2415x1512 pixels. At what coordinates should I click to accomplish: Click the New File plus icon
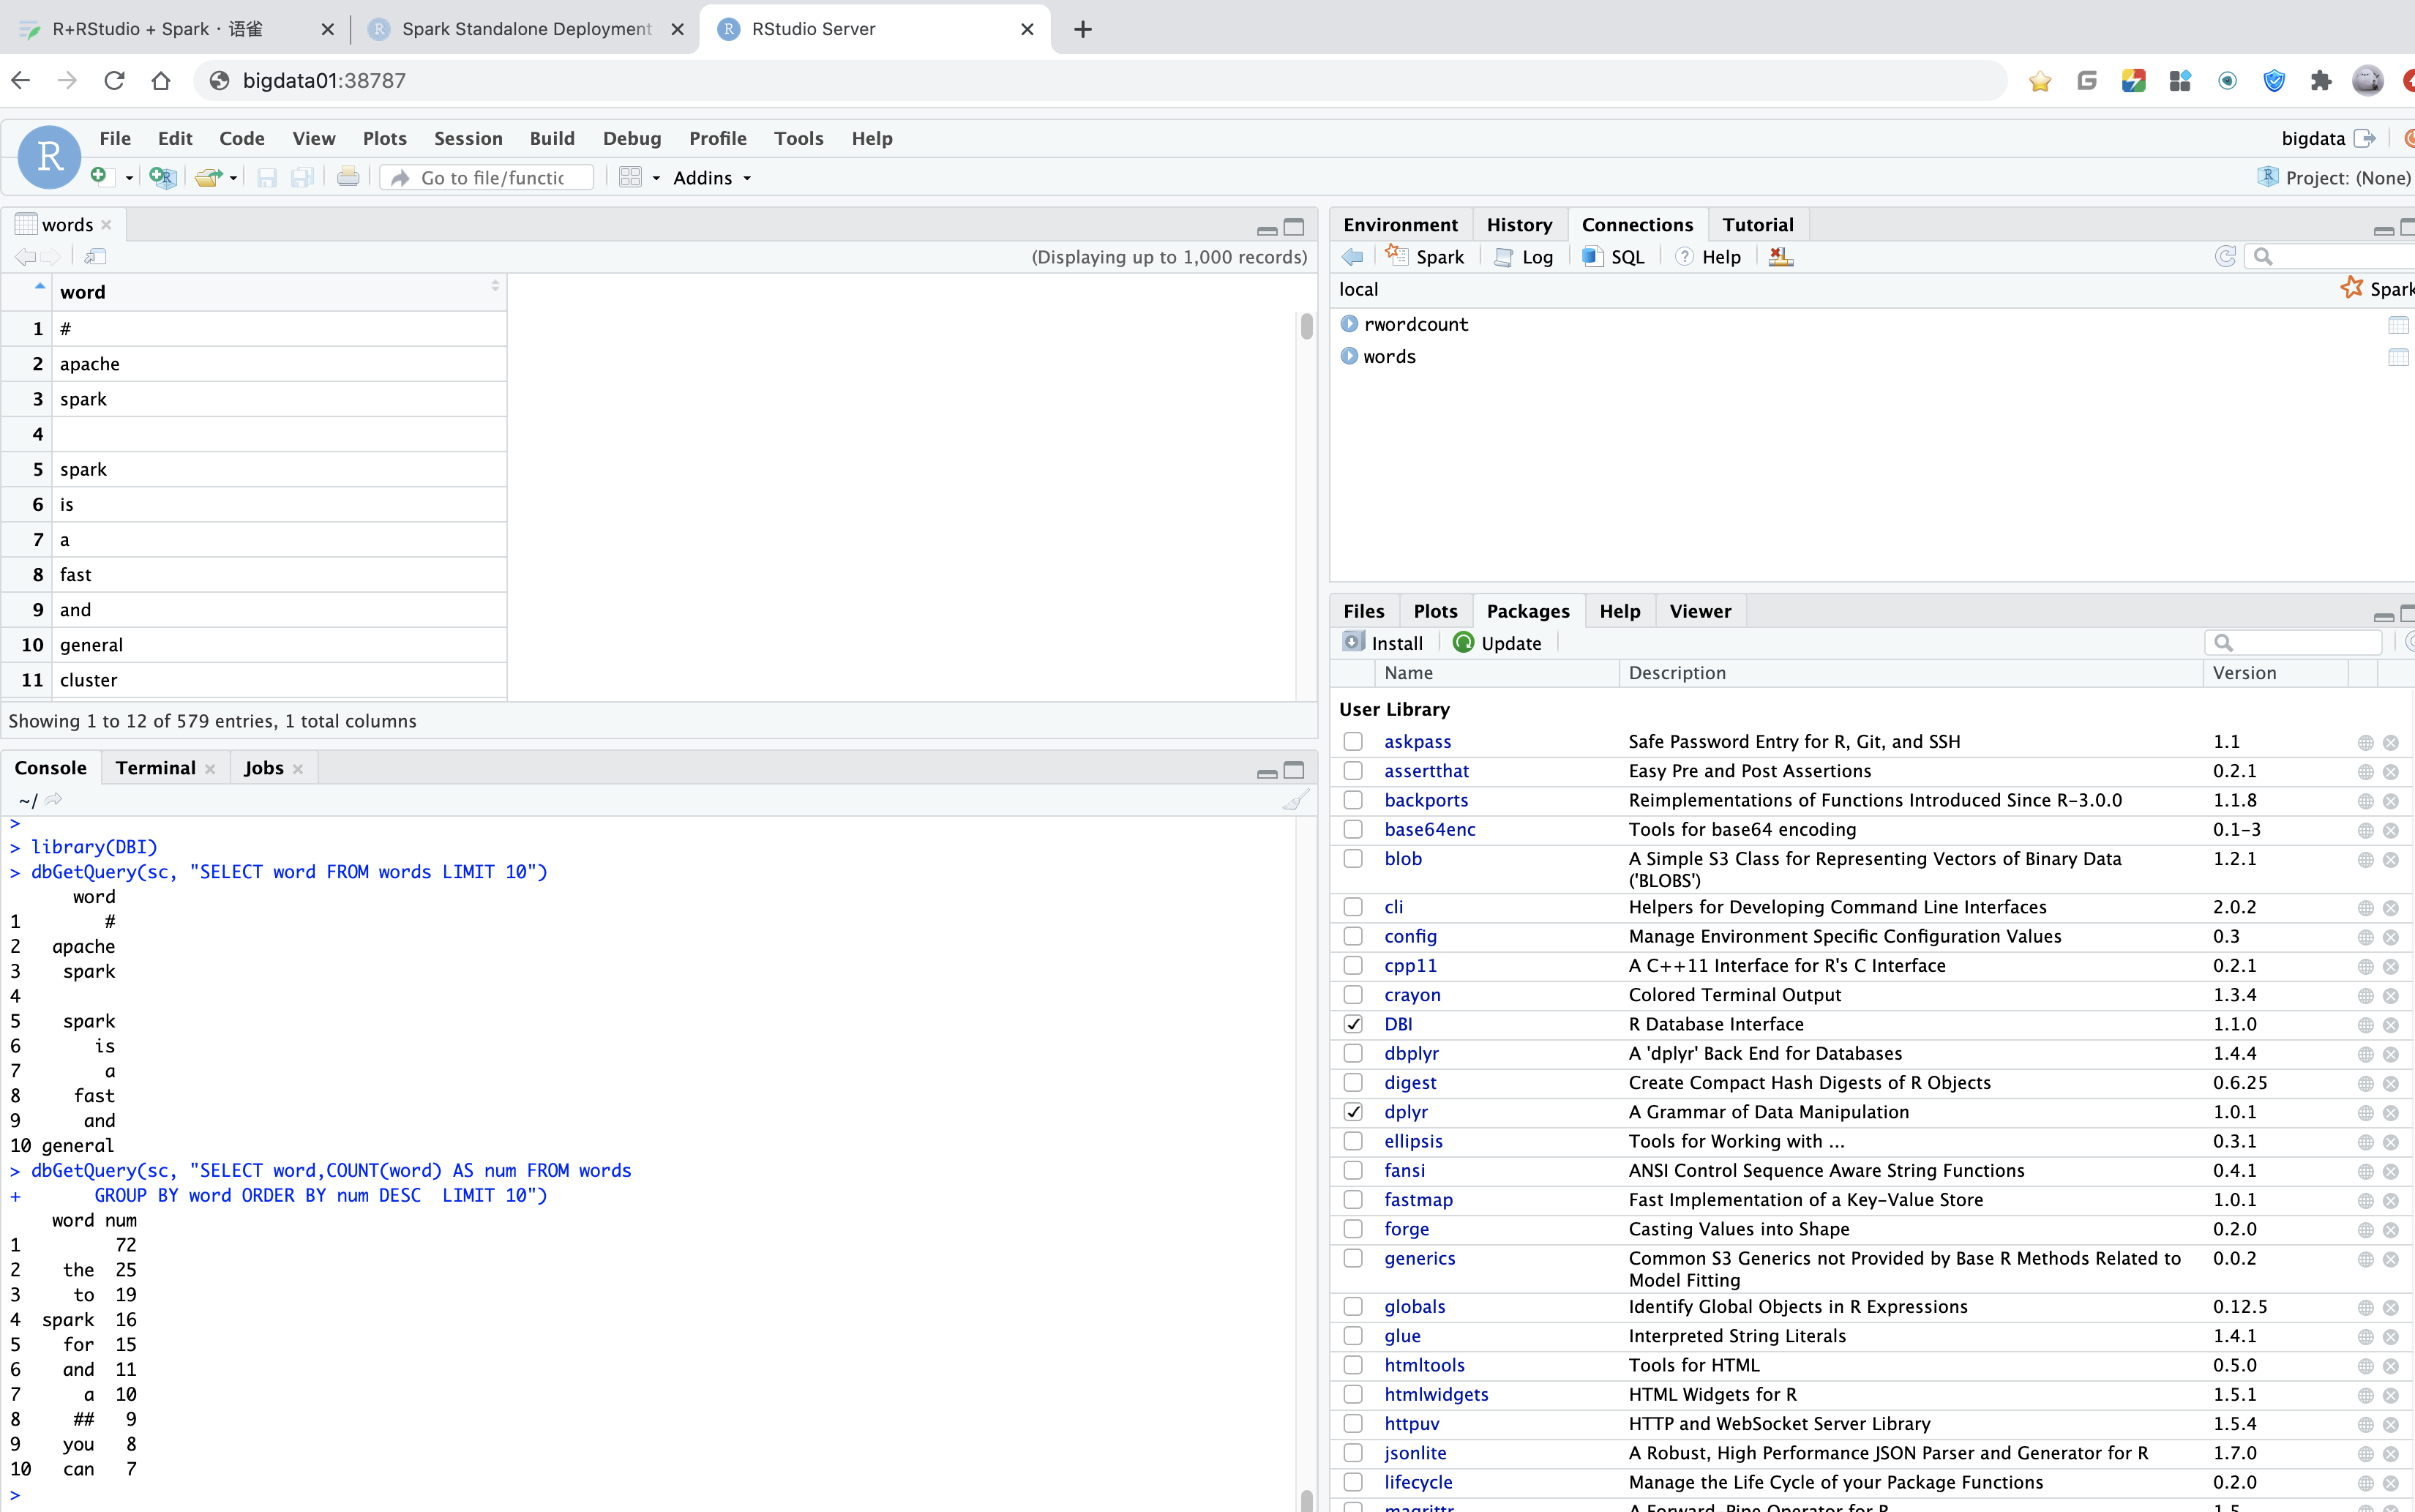tap(98, 177)
